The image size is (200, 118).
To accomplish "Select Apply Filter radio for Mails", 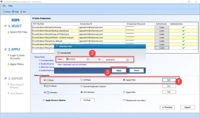I will (x=124, y=80).
